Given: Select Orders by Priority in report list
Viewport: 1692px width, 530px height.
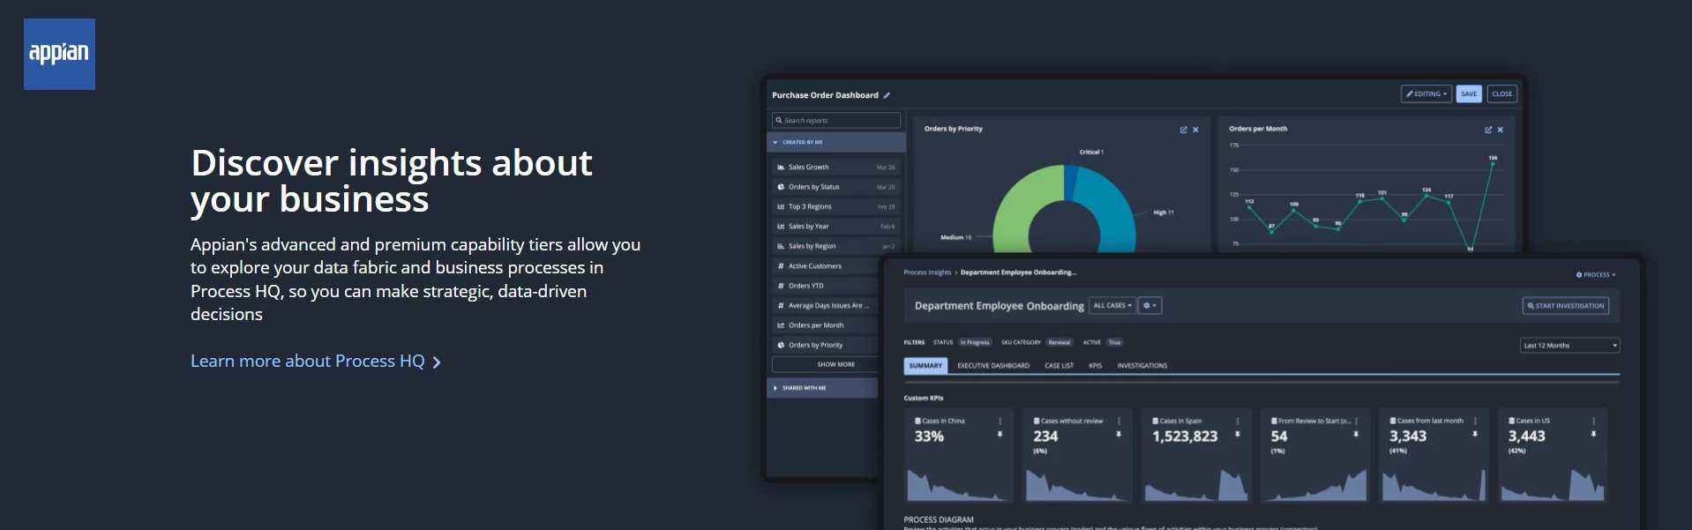Looking at the screenshot, I should coord(825,345).
